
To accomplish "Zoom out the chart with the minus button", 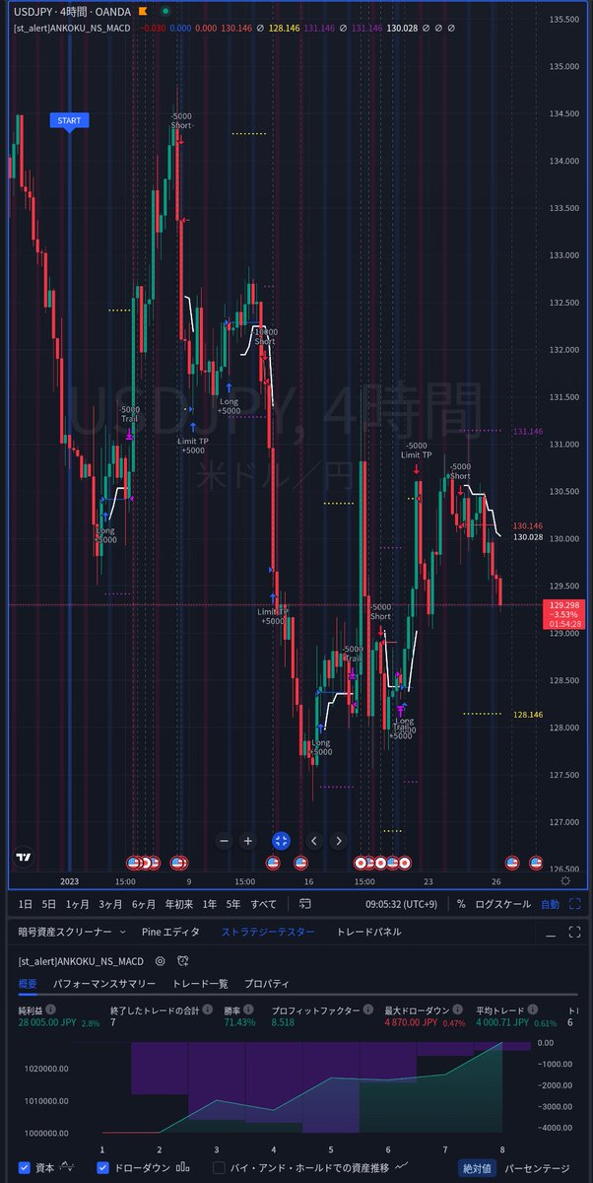I will point(225,841).
